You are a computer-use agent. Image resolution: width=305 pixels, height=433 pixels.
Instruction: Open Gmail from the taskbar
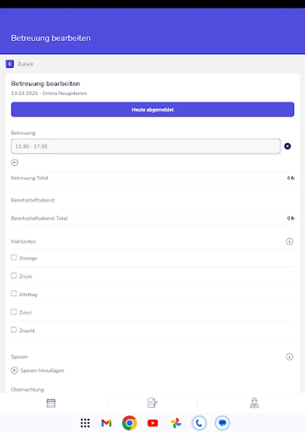pos(106,423)
